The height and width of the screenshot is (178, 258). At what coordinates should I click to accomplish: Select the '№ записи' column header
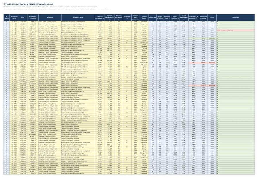(7, 17)
